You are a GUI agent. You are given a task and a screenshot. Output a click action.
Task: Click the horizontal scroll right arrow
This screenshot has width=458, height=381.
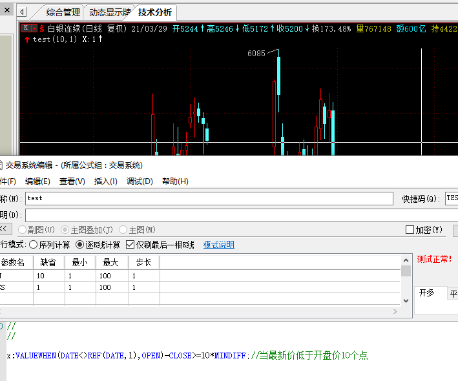coord(395,311)
